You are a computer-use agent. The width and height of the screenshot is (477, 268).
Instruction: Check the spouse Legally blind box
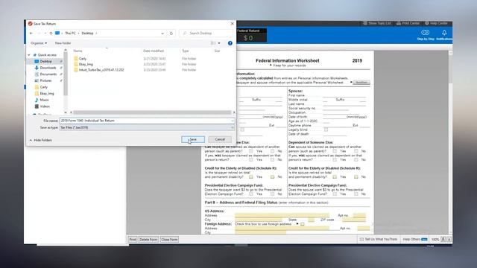coord(326,130)
